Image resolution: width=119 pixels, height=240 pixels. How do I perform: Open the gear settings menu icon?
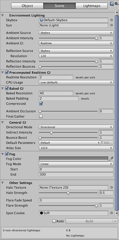click(117, 4)
